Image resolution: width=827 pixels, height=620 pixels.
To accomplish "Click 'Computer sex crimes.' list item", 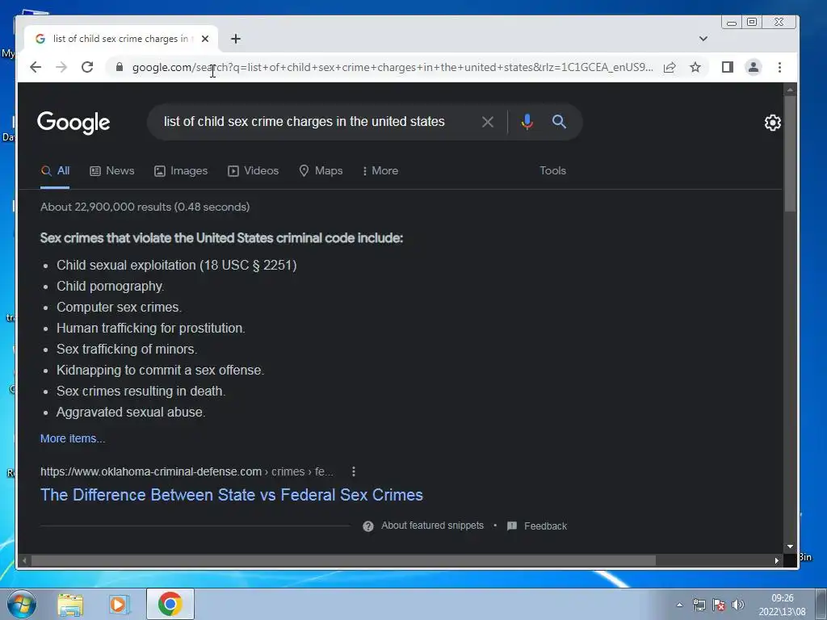I will click(120, 307).
